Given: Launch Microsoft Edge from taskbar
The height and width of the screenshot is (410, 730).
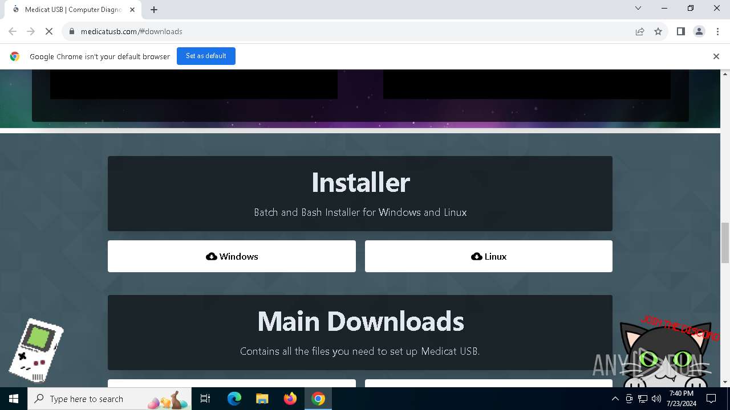Looking at the screenshot, I should tap(234, 399).
